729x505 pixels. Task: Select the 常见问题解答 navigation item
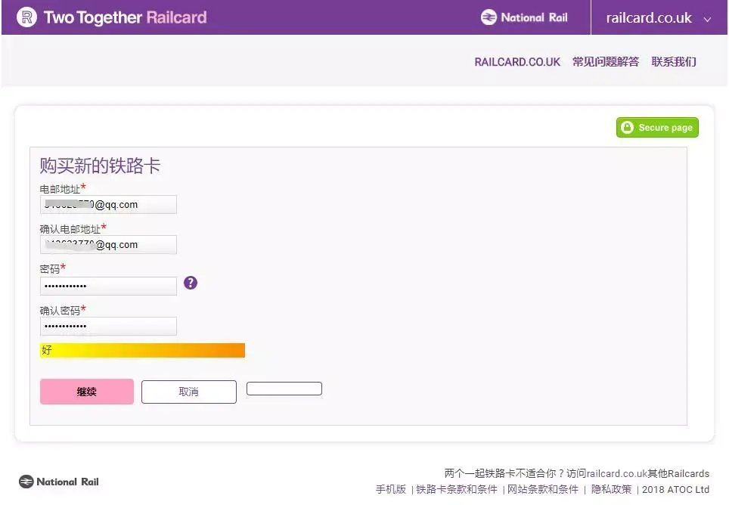tap(605, 61)
